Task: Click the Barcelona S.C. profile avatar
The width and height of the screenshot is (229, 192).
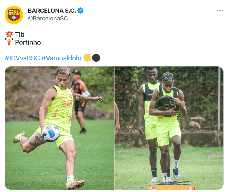Action: pyautogui.click(x=14, y=15)
